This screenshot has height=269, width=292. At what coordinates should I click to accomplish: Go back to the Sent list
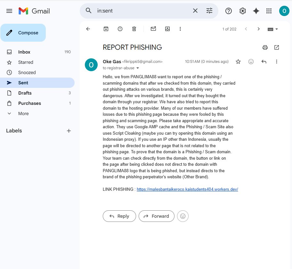[88, 29]
